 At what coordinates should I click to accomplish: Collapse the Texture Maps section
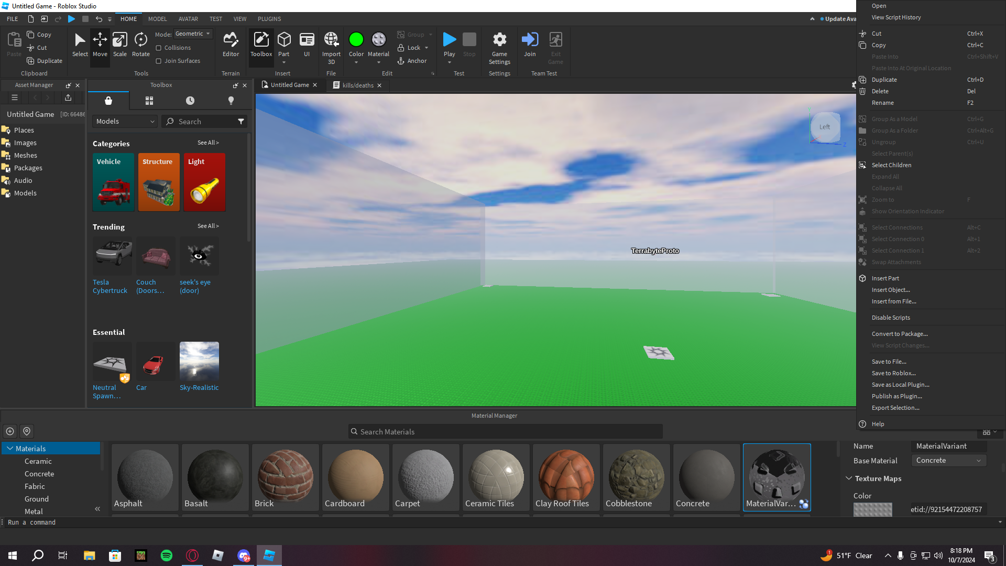click(849, 478)
